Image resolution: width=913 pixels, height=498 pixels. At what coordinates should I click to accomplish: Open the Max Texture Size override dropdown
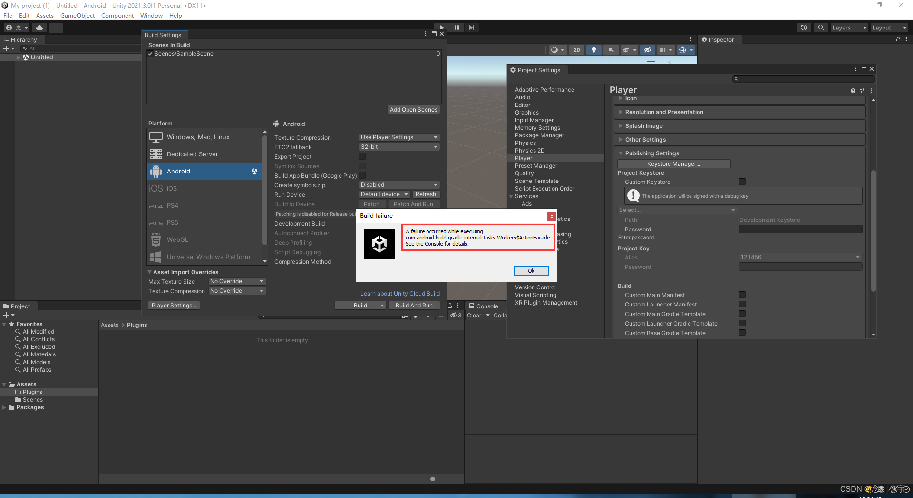[237, 281]
